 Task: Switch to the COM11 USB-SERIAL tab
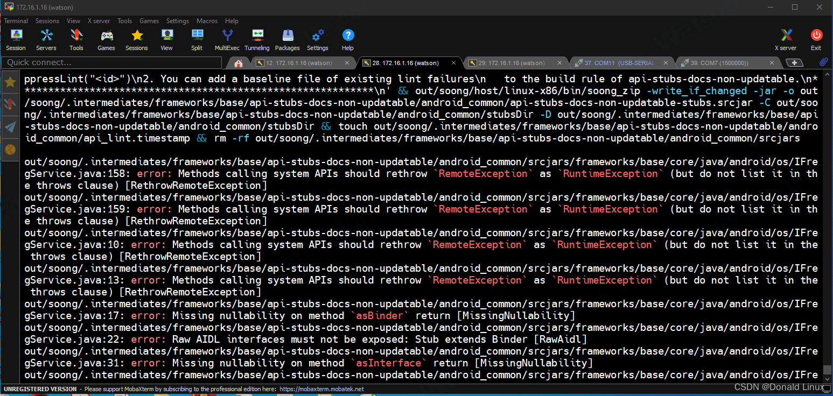(x=622, y=63)
